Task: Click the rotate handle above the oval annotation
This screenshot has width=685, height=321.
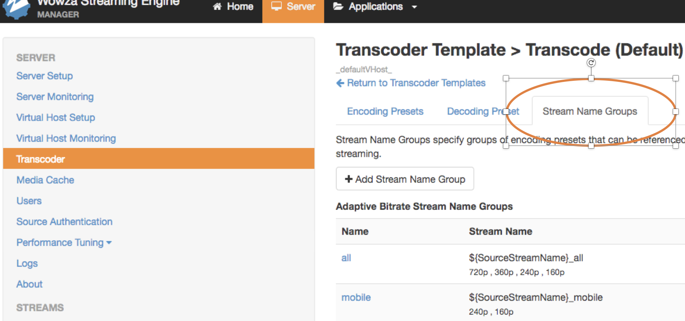Action: [x=591, y=63]
